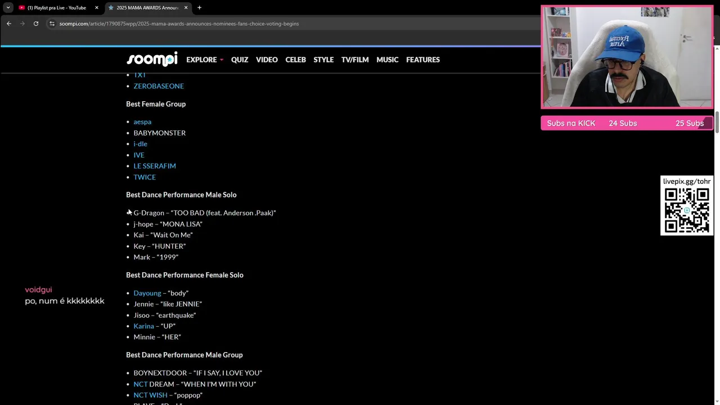
Task: Click the Mark 1999 entry
Action: point(156,257)
